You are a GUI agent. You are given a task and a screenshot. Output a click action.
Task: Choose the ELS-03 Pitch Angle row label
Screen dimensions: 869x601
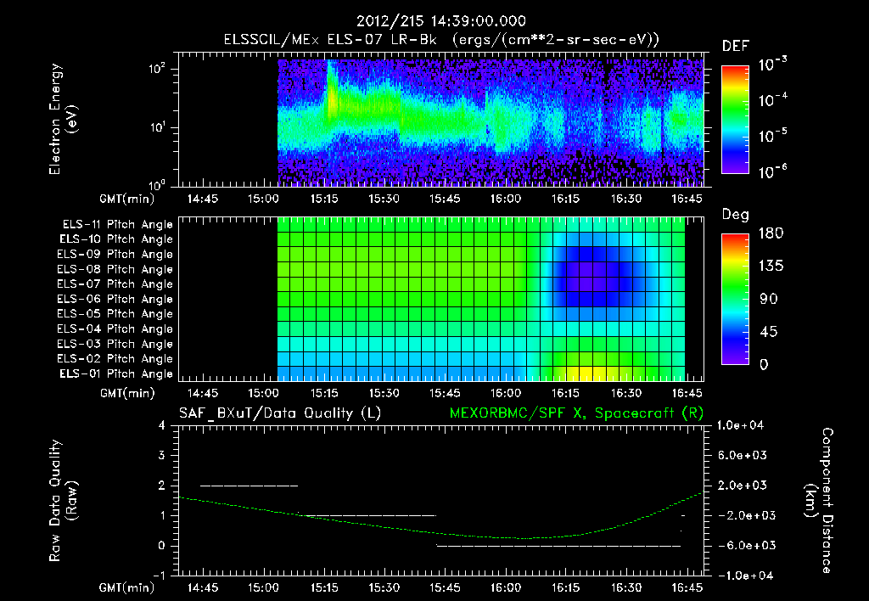coord(115,345)
